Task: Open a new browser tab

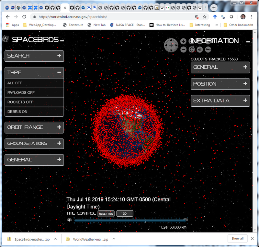Action: (x=214, y=8)
